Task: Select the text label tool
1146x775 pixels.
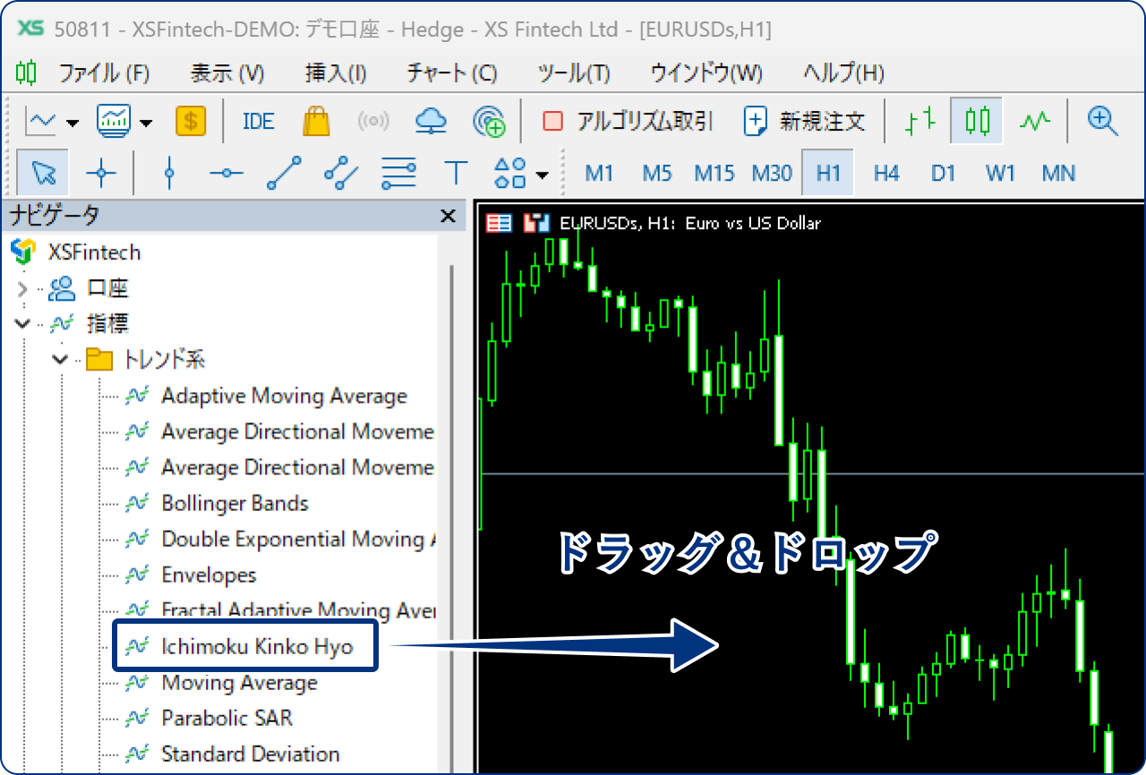Action: [457, 173]
